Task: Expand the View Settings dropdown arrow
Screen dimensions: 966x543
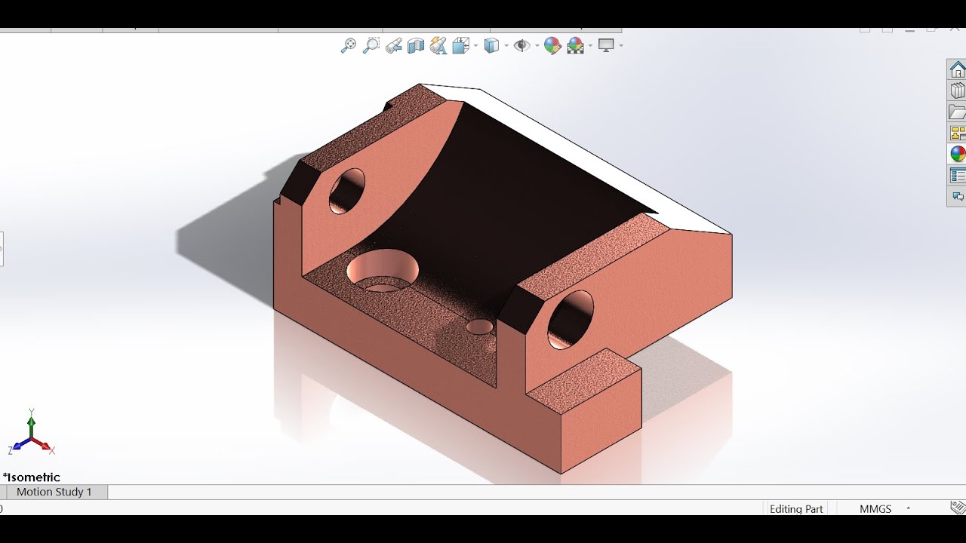Action: 621,46
